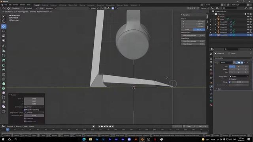The image size is (253, 142).
Task: Open the Material properties tab
Action: [211, 105]
